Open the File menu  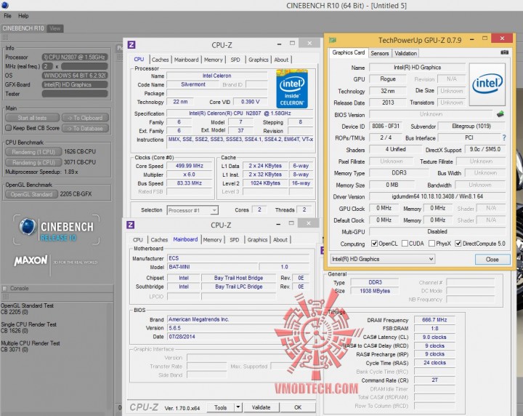pos(7,16)
